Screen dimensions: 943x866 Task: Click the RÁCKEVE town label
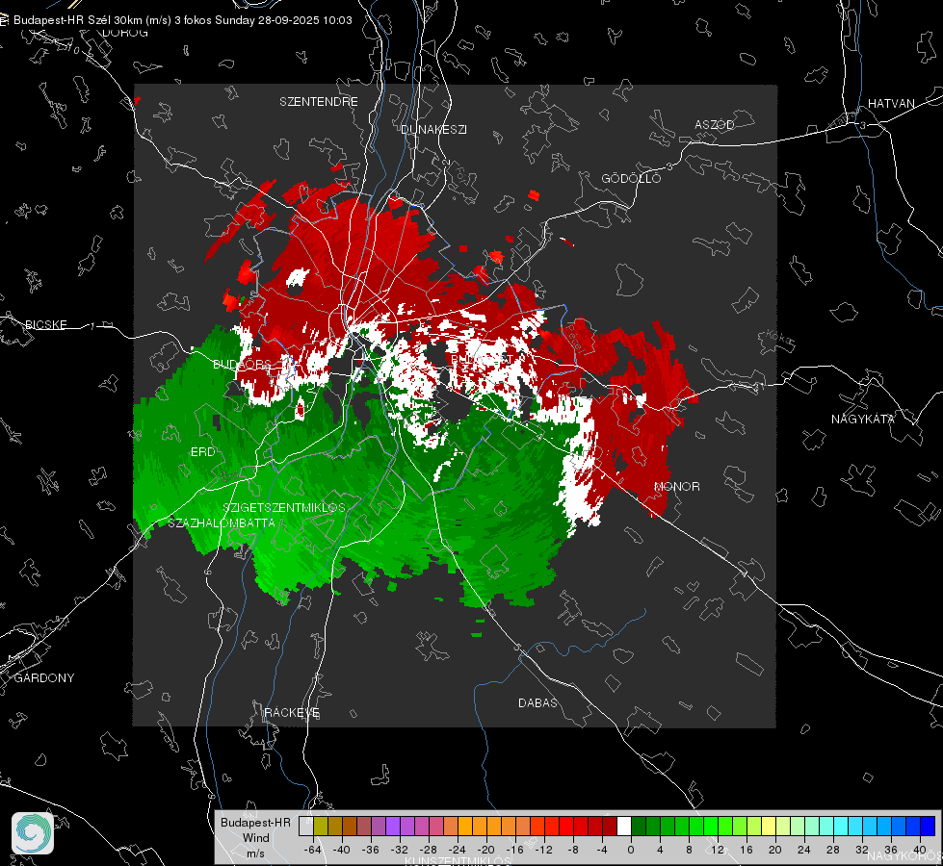coord(292,713)
